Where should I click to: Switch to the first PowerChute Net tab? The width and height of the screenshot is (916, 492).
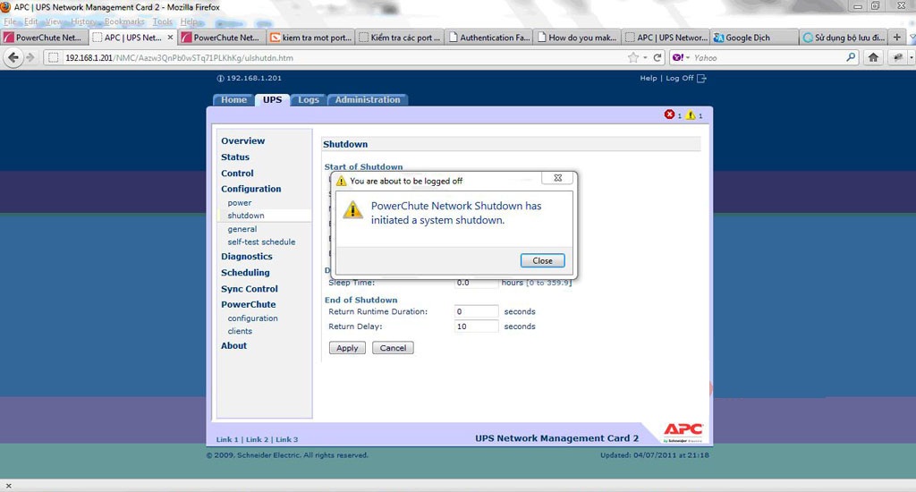click(45, 38)
